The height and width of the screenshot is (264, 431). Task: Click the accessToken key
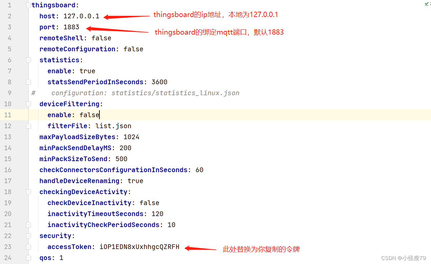[x=69, y=247]
